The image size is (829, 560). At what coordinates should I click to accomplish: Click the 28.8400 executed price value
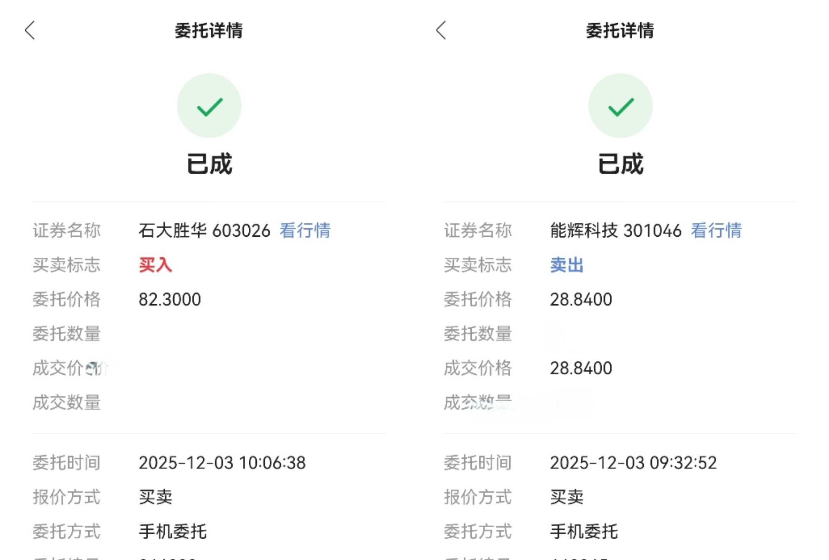[581, 368]
